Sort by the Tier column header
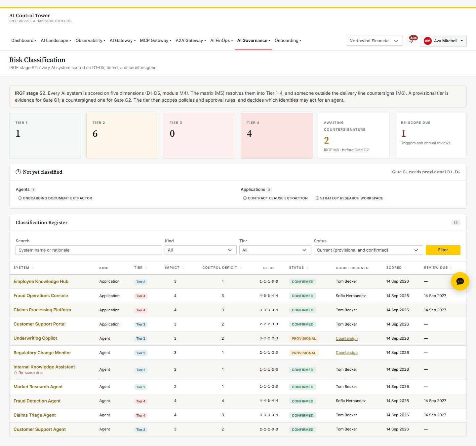Screen dimensions: 476x446 [x=141, y=268]
